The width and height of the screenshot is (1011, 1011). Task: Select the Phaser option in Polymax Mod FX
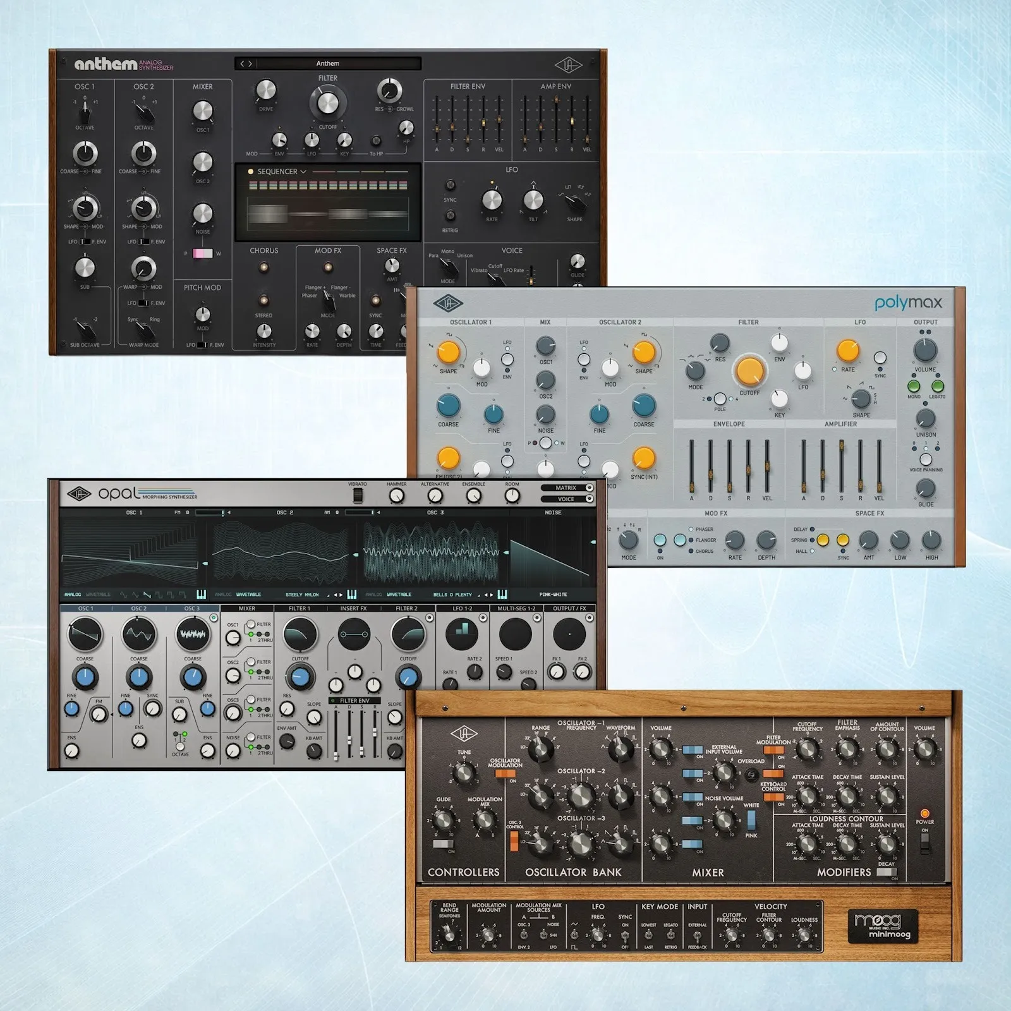pos(691,530)
